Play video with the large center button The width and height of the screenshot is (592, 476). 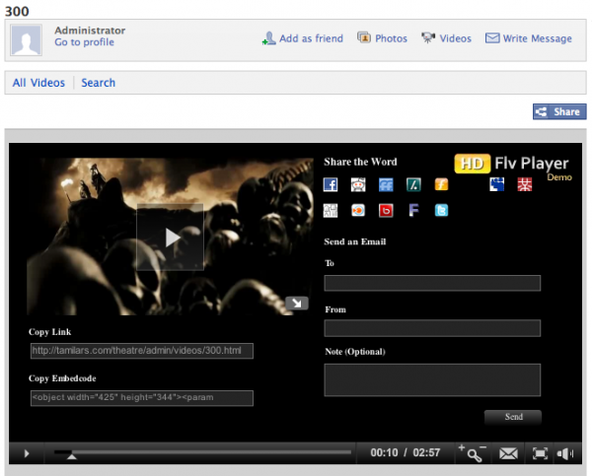(x=170, y=238)
